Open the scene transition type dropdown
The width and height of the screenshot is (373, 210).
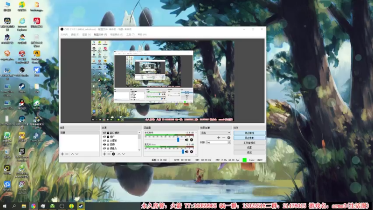[215, 133]
